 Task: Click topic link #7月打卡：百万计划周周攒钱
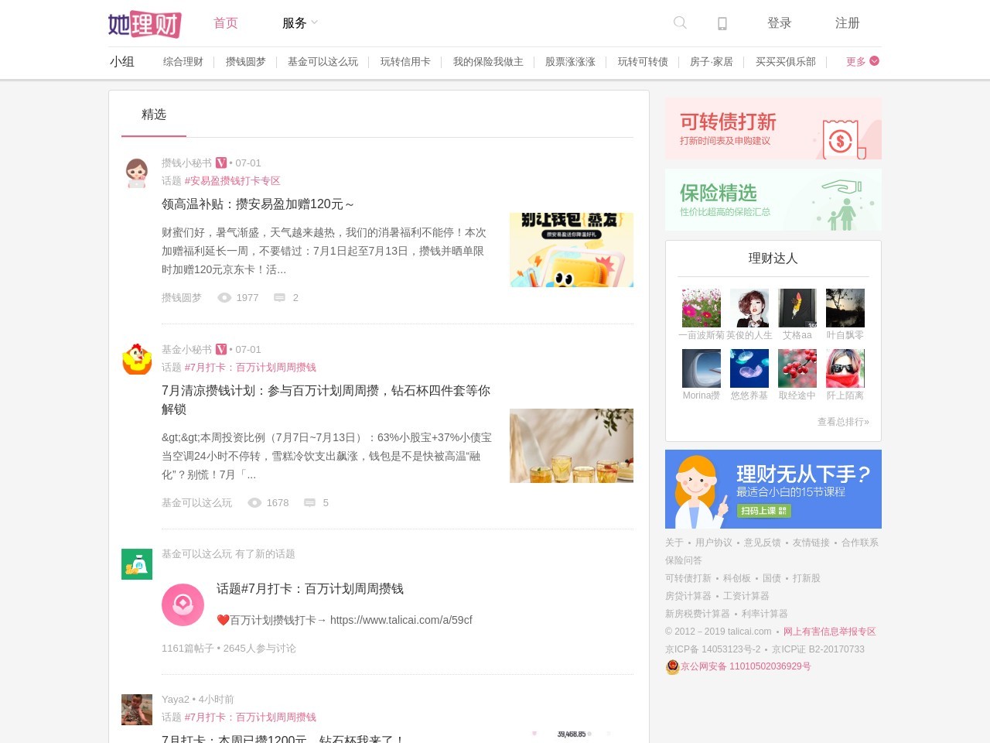(249, 368)
